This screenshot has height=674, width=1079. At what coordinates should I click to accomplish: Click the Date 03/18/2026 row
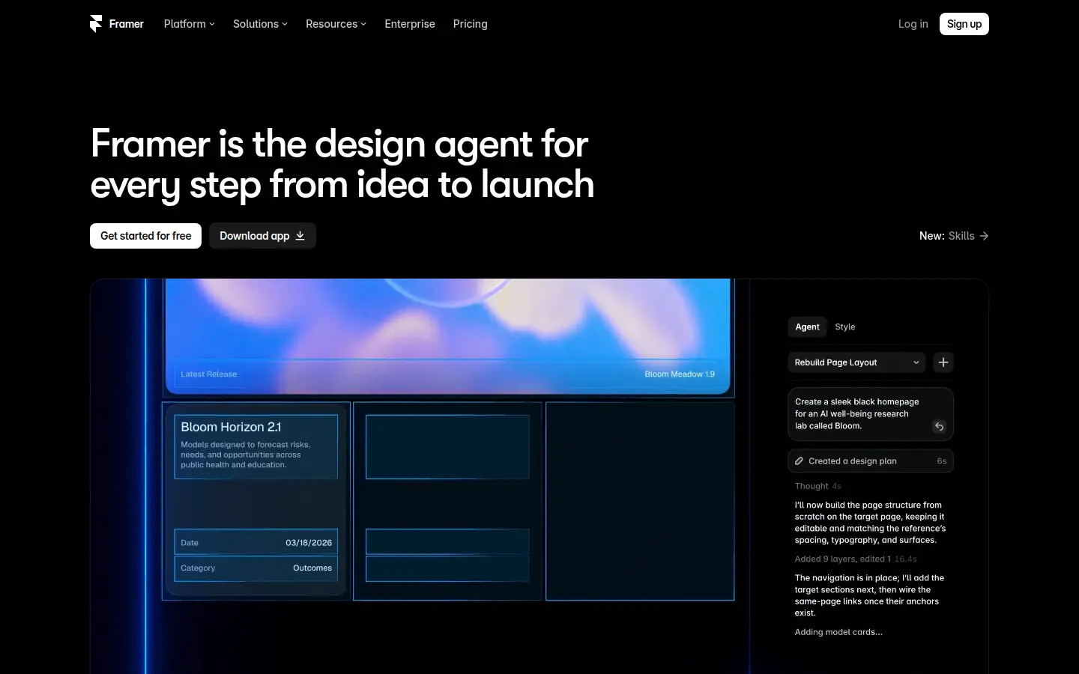point(256,542)
